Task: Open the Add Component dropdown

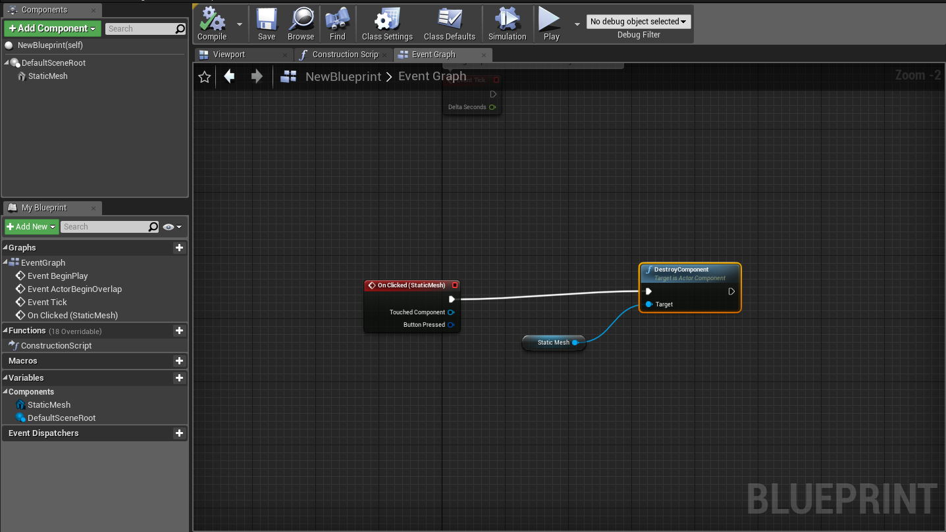Action: click(53, 28)
